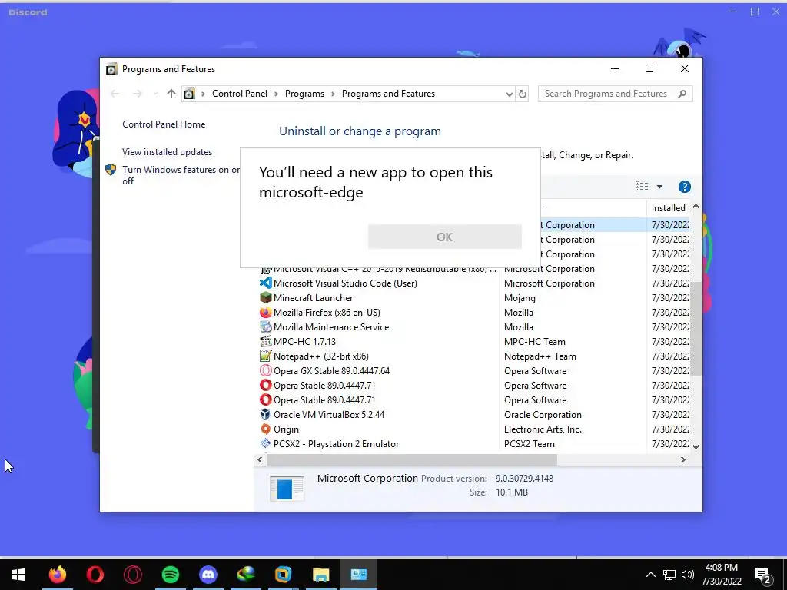
Task: Select Mozilla Firefox (x86 en-US) entry
Action: 327,313
